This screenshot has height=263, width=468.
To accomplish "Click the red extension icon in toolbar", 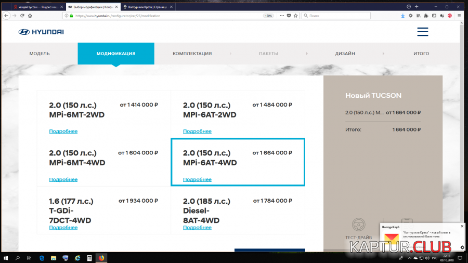I will point(450,16).
